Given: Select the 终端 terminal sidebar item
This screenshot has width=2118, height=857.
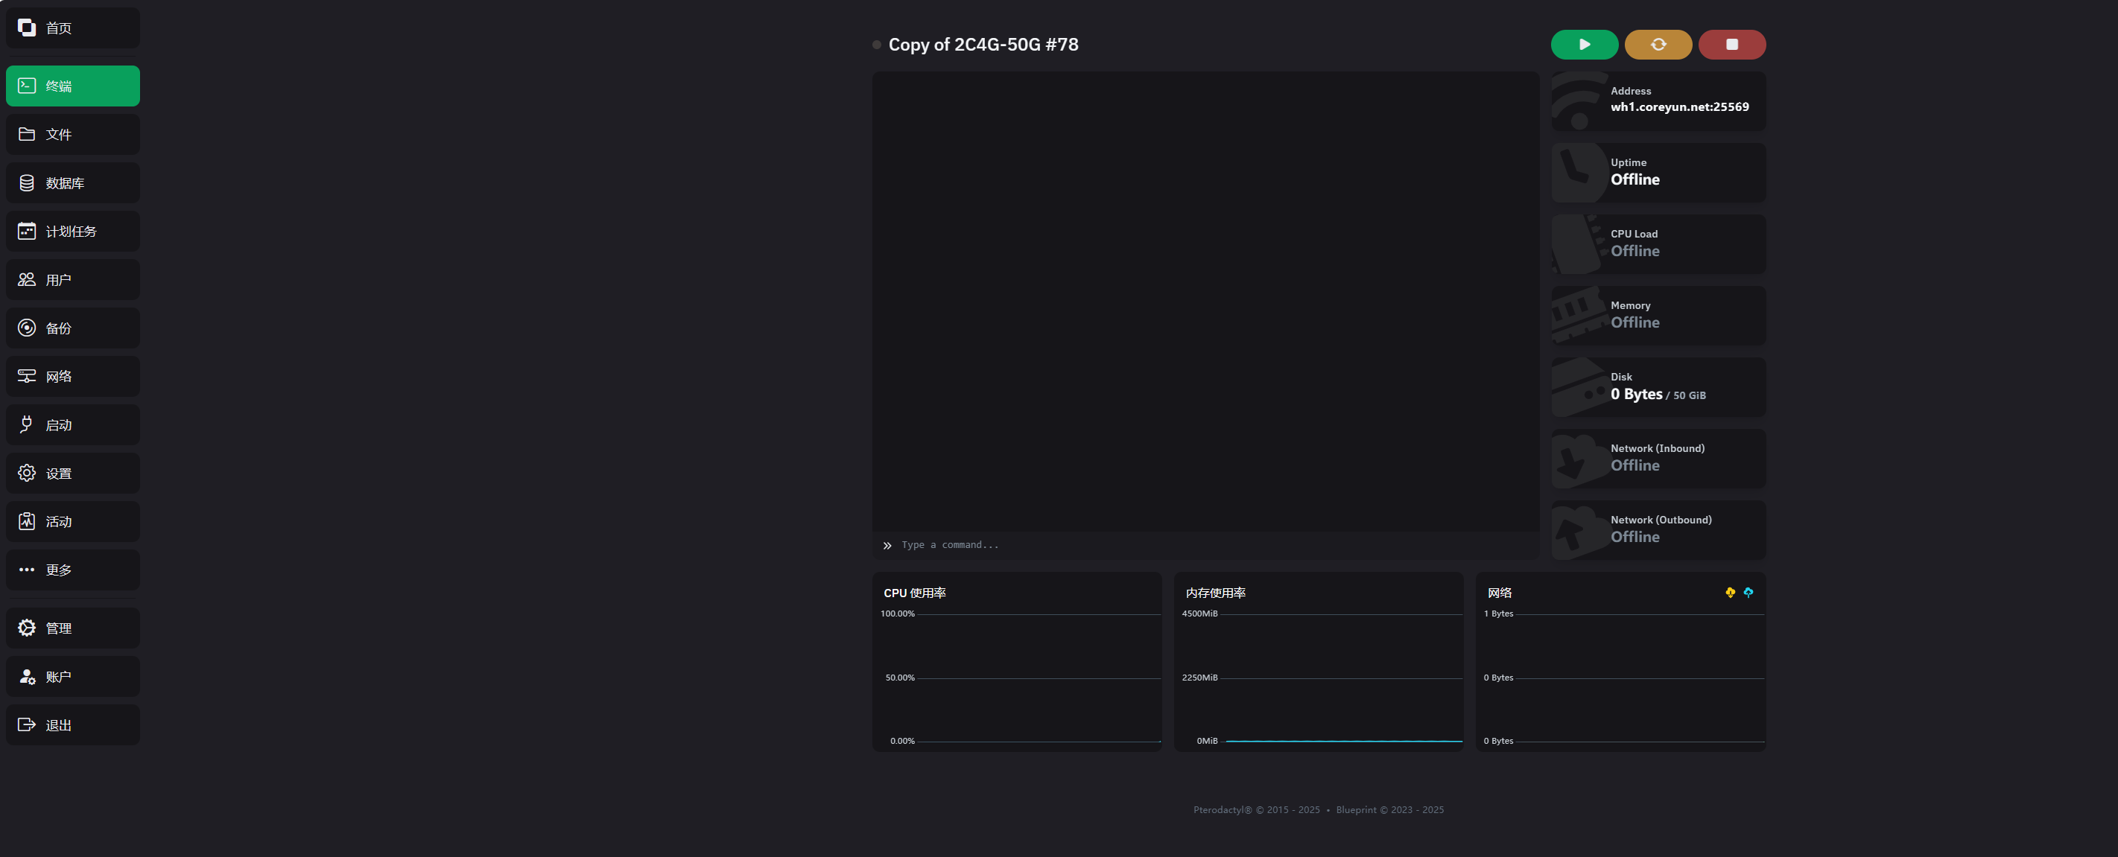Looking at the screenshot, I should tap(72, 86).
